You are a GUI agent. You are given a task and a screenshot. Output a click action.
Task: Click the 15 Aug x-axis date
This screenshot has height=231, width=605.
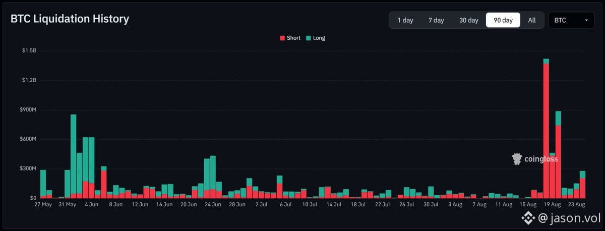pyautogui.click(x=528, y=205)
